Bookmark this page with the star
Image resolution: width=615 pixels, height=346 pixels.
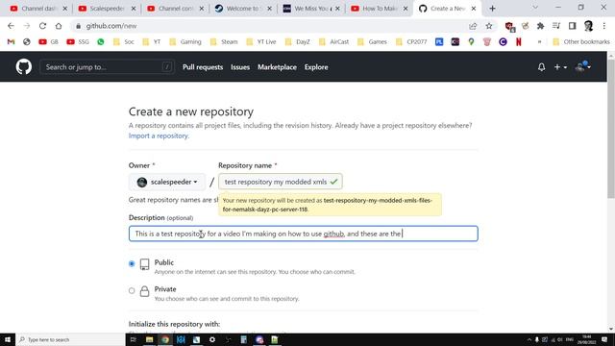coord(489,26)
